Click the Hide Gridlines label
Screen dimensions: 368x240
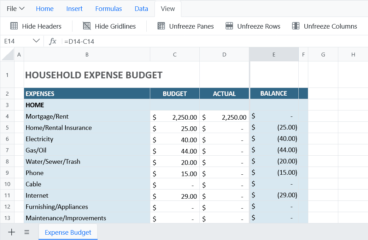tap(115, 26)
